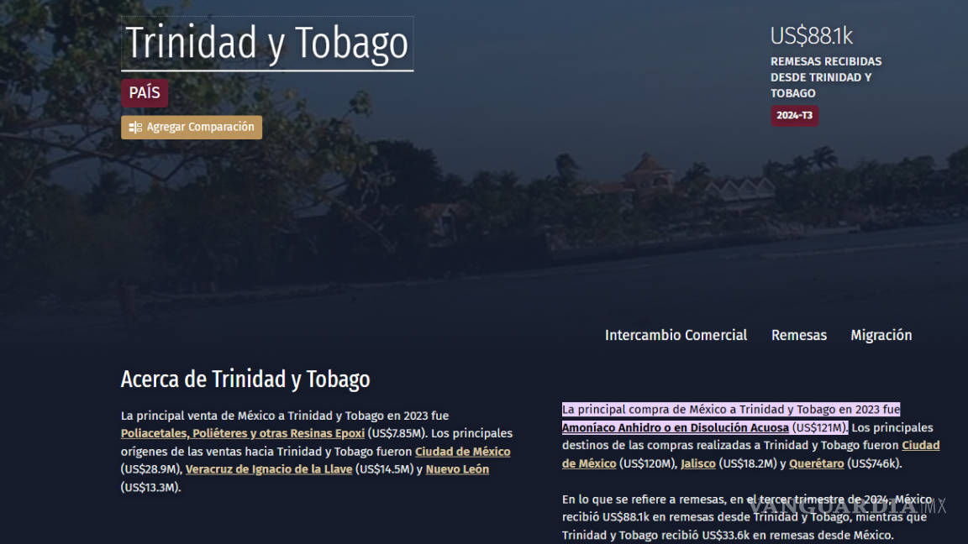
Task: Select the 'Migración' navigation item
Action: tap(881, 334)
